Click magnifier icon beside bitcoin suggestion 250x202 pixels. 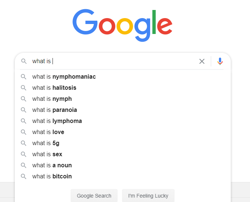point(24,177)
